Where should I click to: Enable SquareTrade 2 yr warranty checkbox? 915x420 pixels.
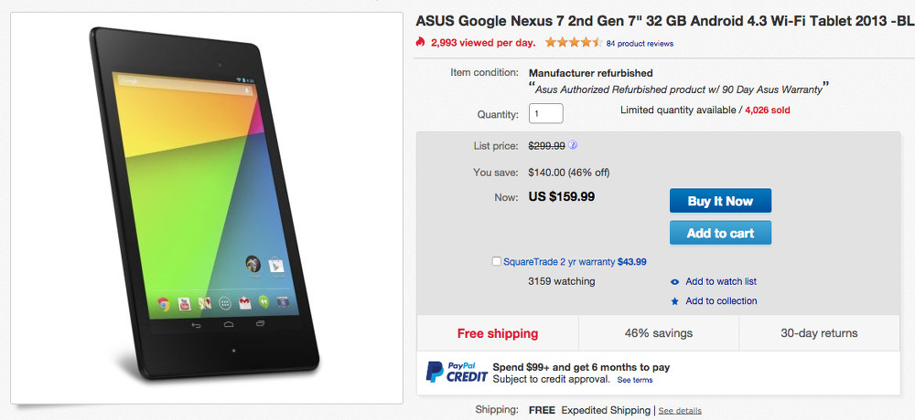[497, 262]
